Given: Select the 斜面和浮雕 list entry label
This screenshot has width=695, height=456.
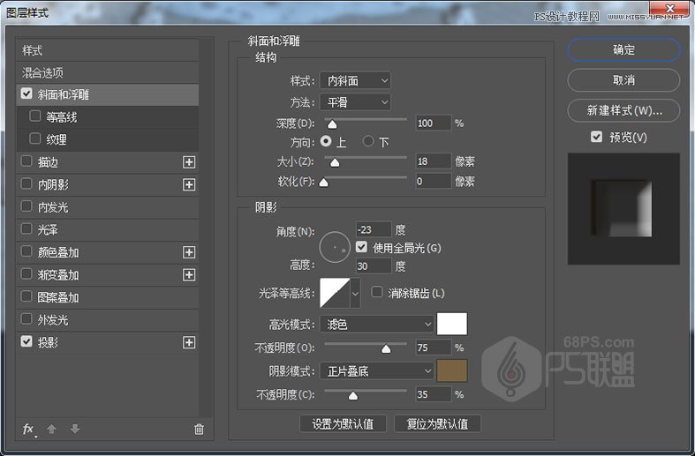Looking at the screenshot, I should (64, 94).
